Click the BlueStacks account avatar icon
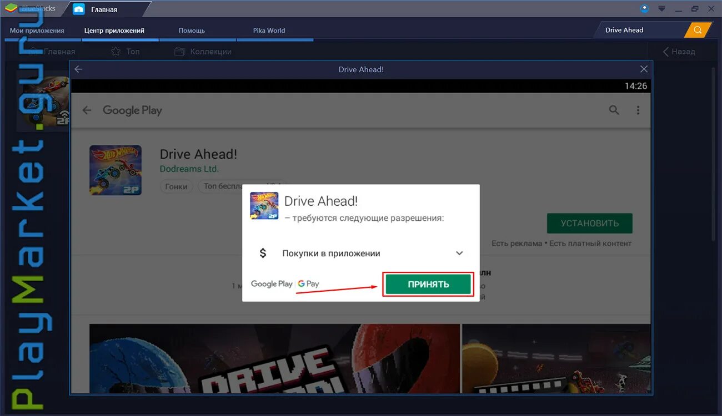722x416 pixels. (644, 8)
